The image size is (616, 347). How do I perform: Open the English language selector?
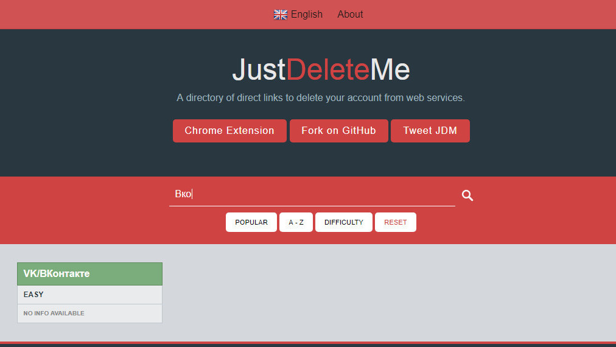298,15
